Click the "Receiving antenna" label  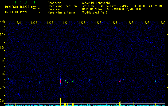coord(61,12)
